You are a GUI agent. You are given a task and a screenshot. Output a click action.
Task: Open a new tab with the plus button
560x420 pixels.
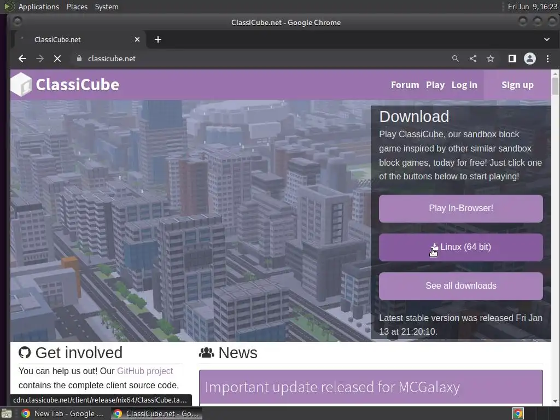click(x=158, y=39)
